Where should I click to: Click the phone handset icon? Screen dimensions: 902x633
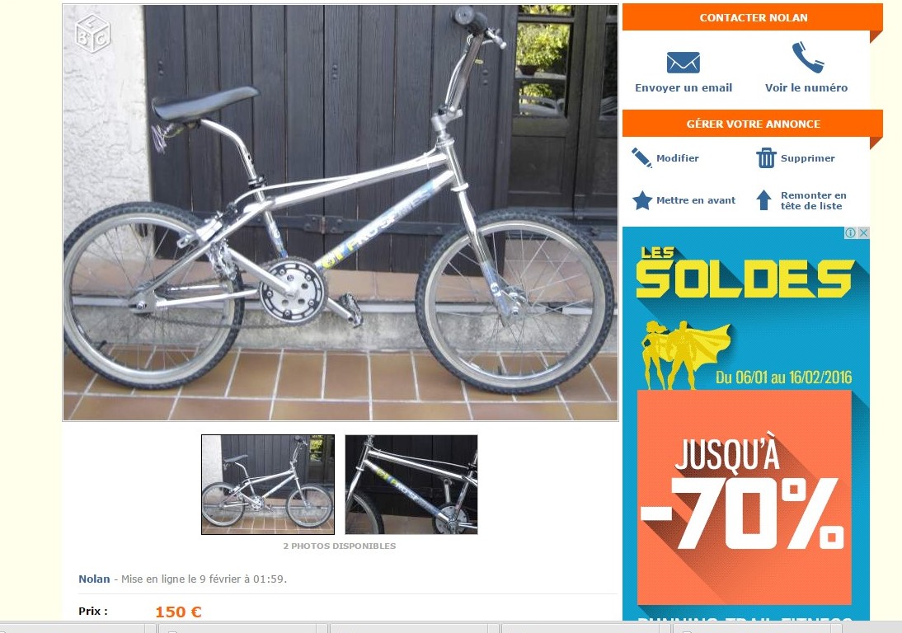807,58
